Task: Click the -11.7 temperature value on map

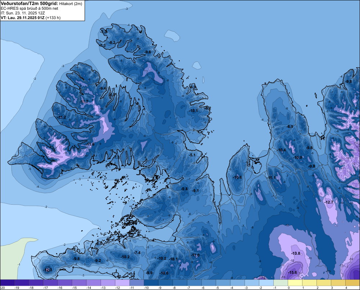Action: click(x=84, y=102)
